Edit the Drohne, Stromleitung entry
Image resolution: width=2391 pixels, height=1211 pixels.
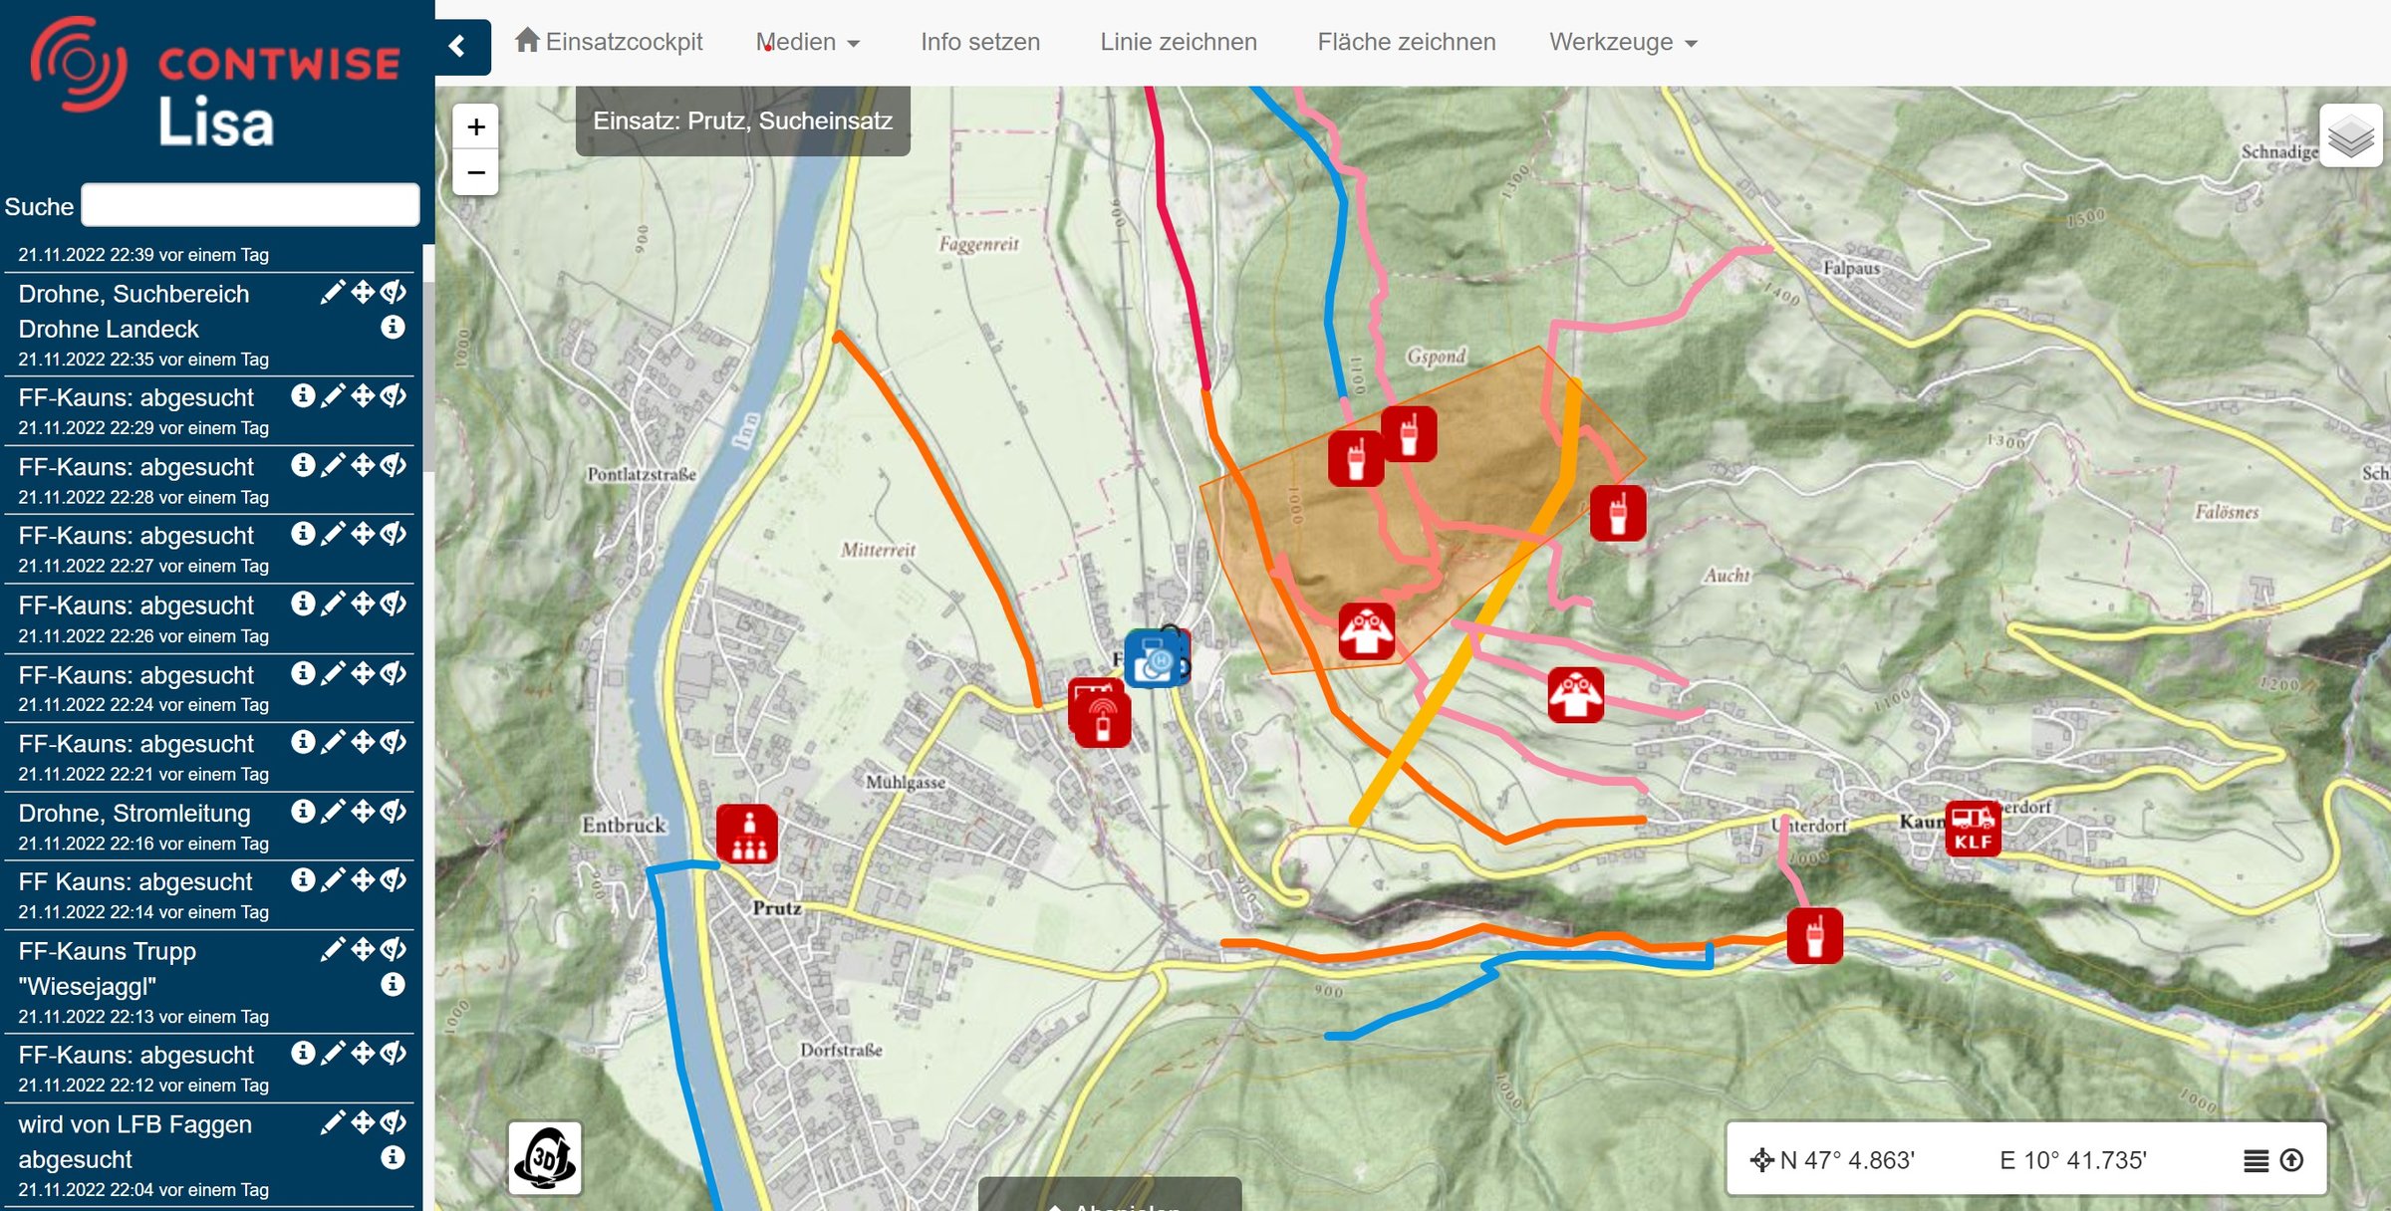pyautogui.click(x=333, y=812)
